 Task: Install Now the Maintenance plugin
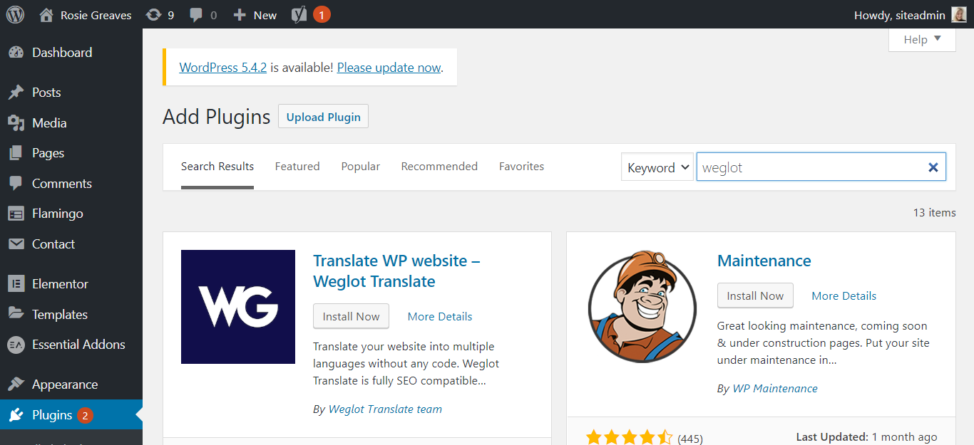tap(755, 295)
